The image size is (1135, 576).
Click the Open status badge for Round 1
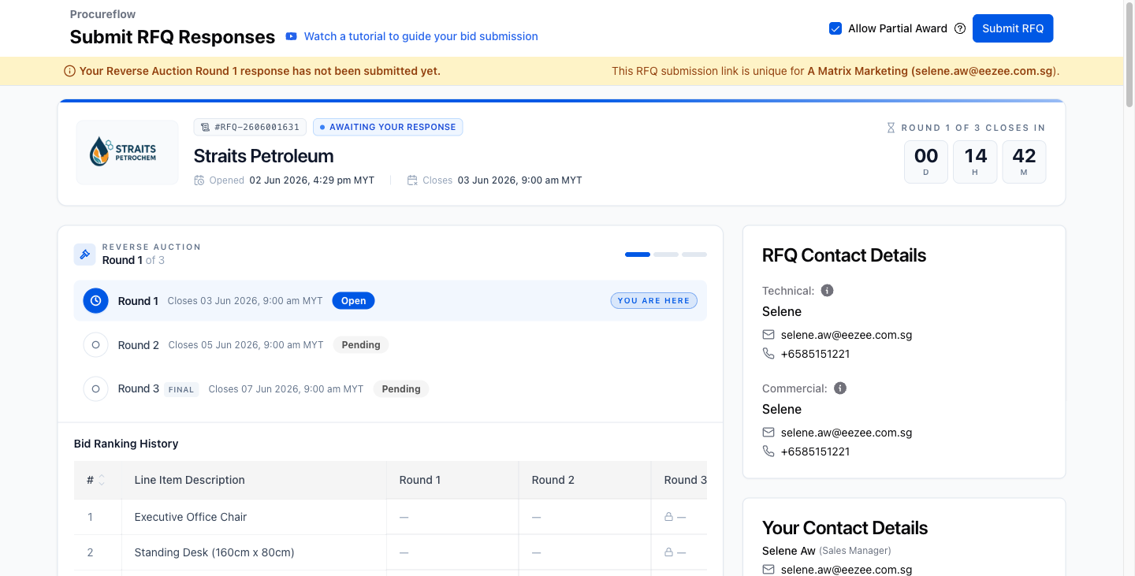click(x=353, y=301)
